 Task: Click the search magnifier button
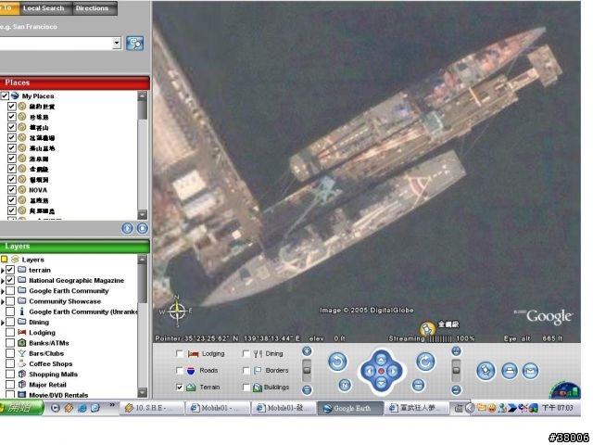[x=134, y=44]
